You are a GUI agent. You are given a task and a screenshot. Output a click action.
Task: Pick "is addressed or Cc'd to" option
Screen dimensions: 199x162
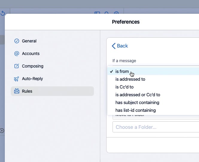[x=138, y=95]
